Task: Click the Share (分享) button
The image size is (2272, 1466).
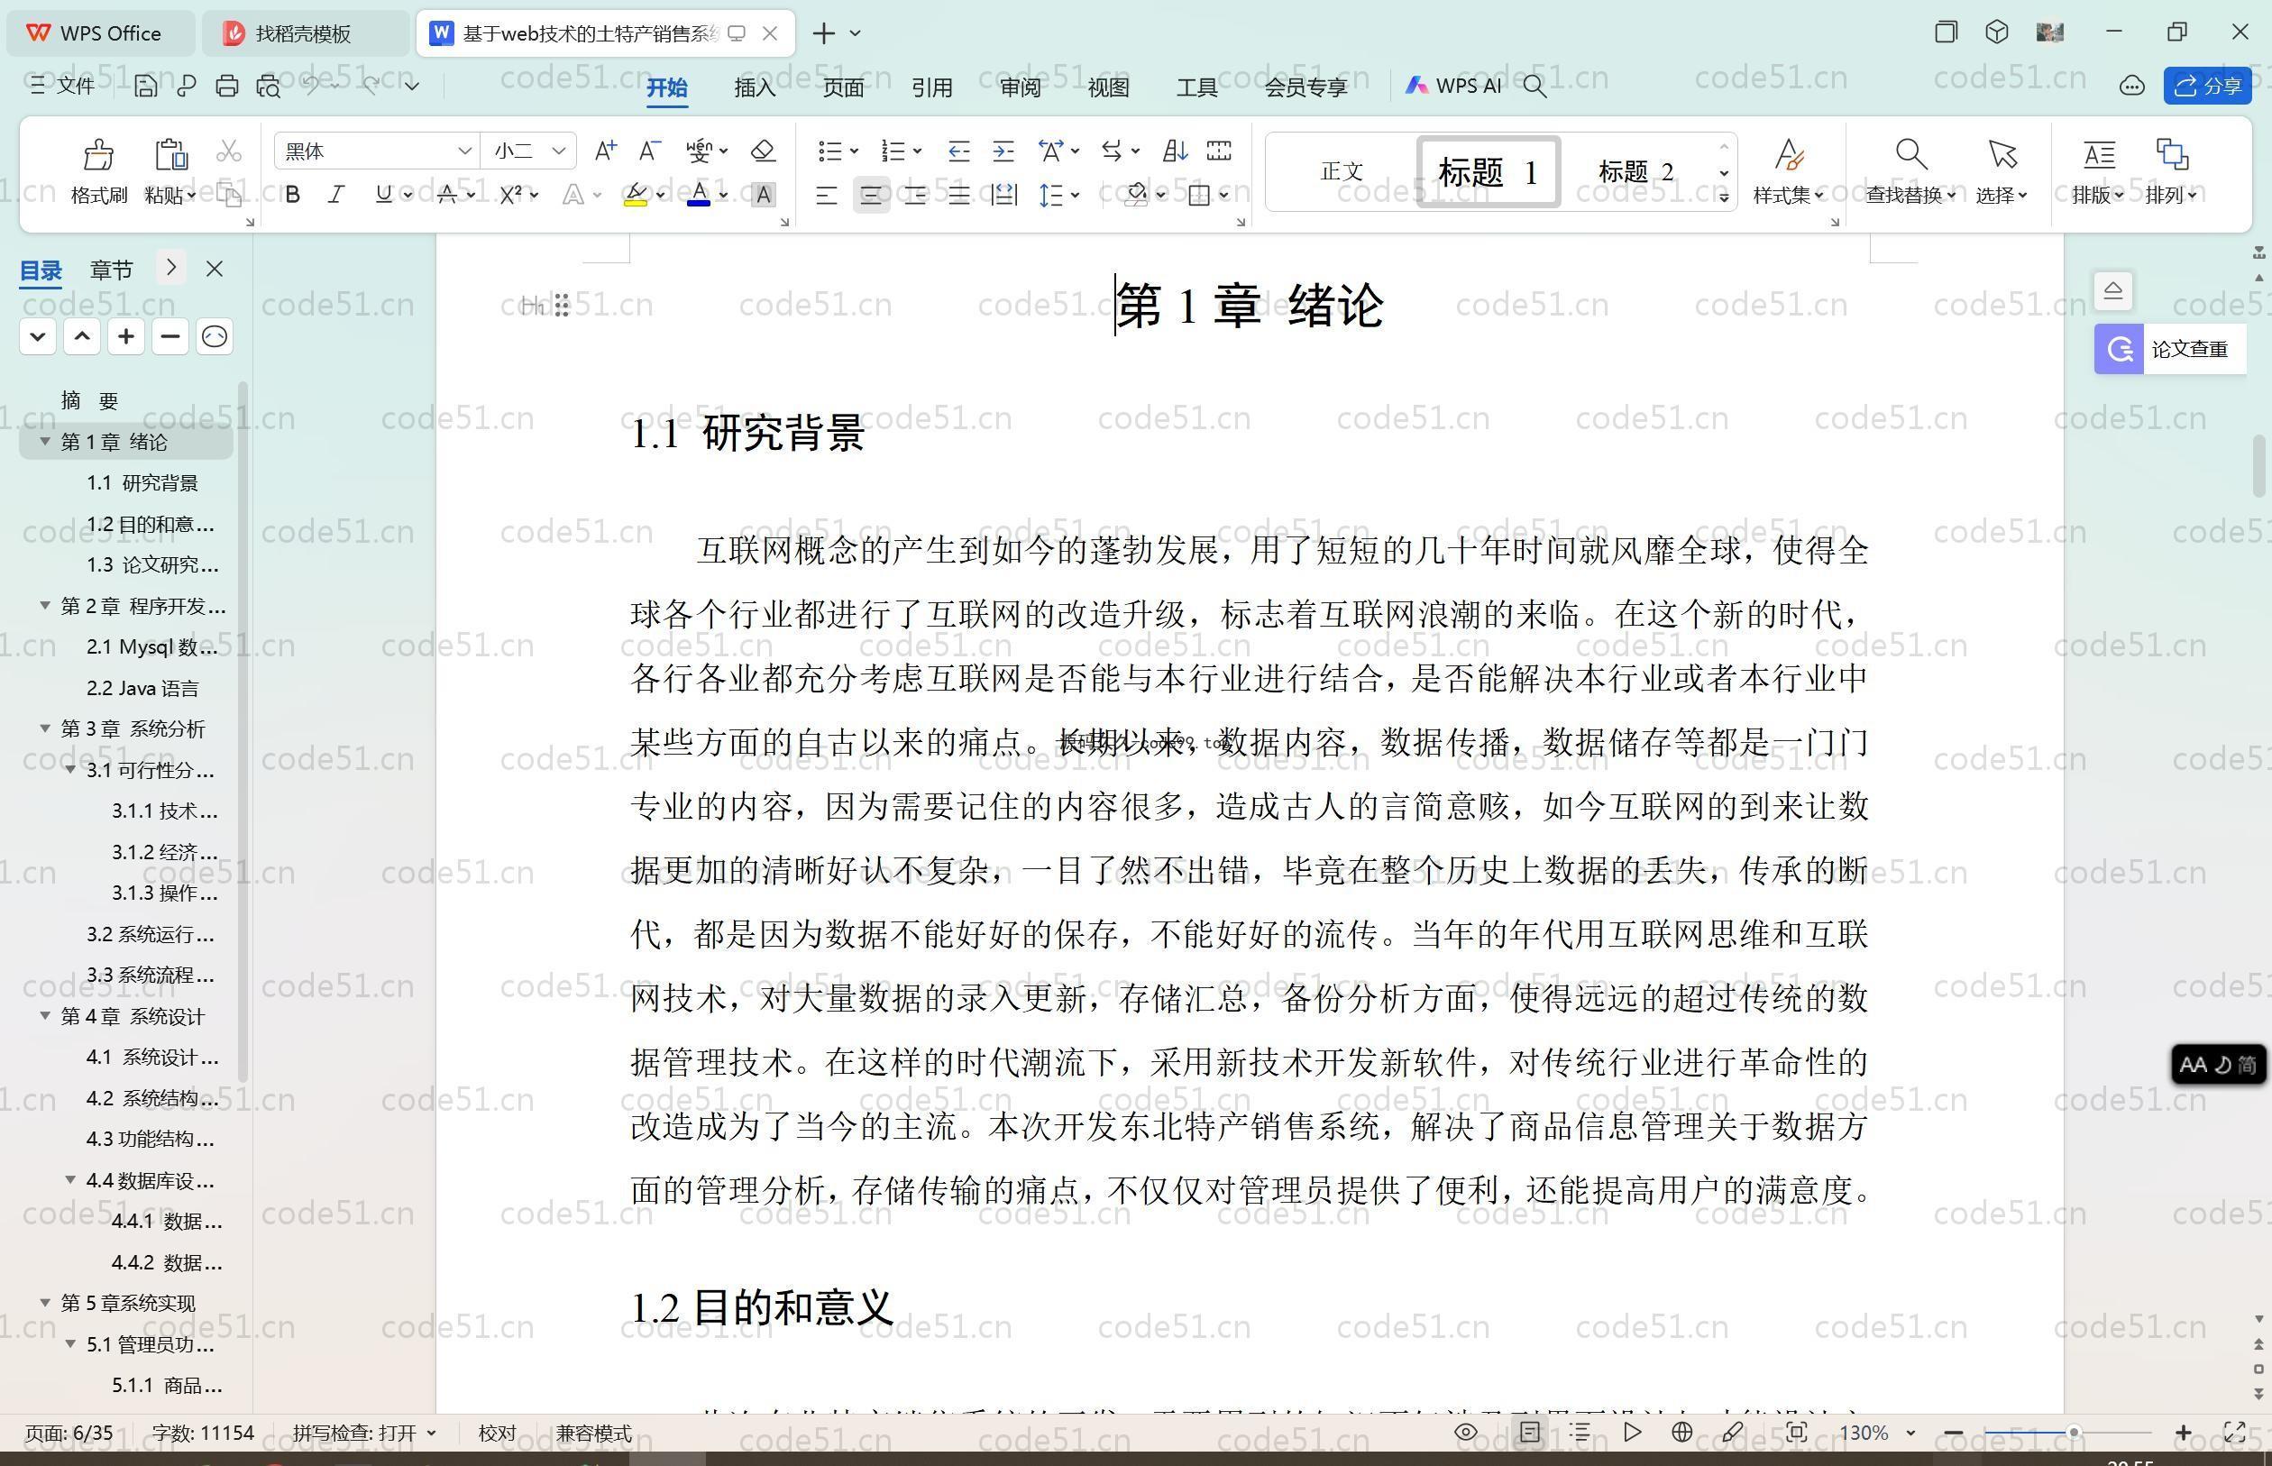Action: point(2207,86)
